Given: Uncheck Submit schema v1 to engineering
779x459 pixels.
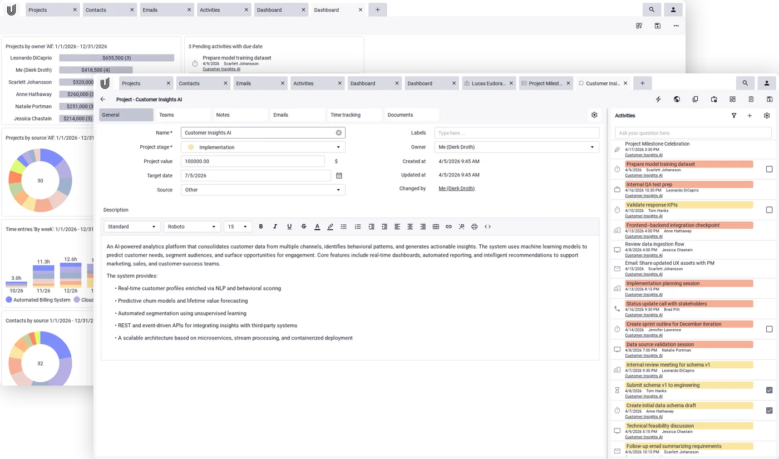Looking at the screenshot, I should coord(769,390).
